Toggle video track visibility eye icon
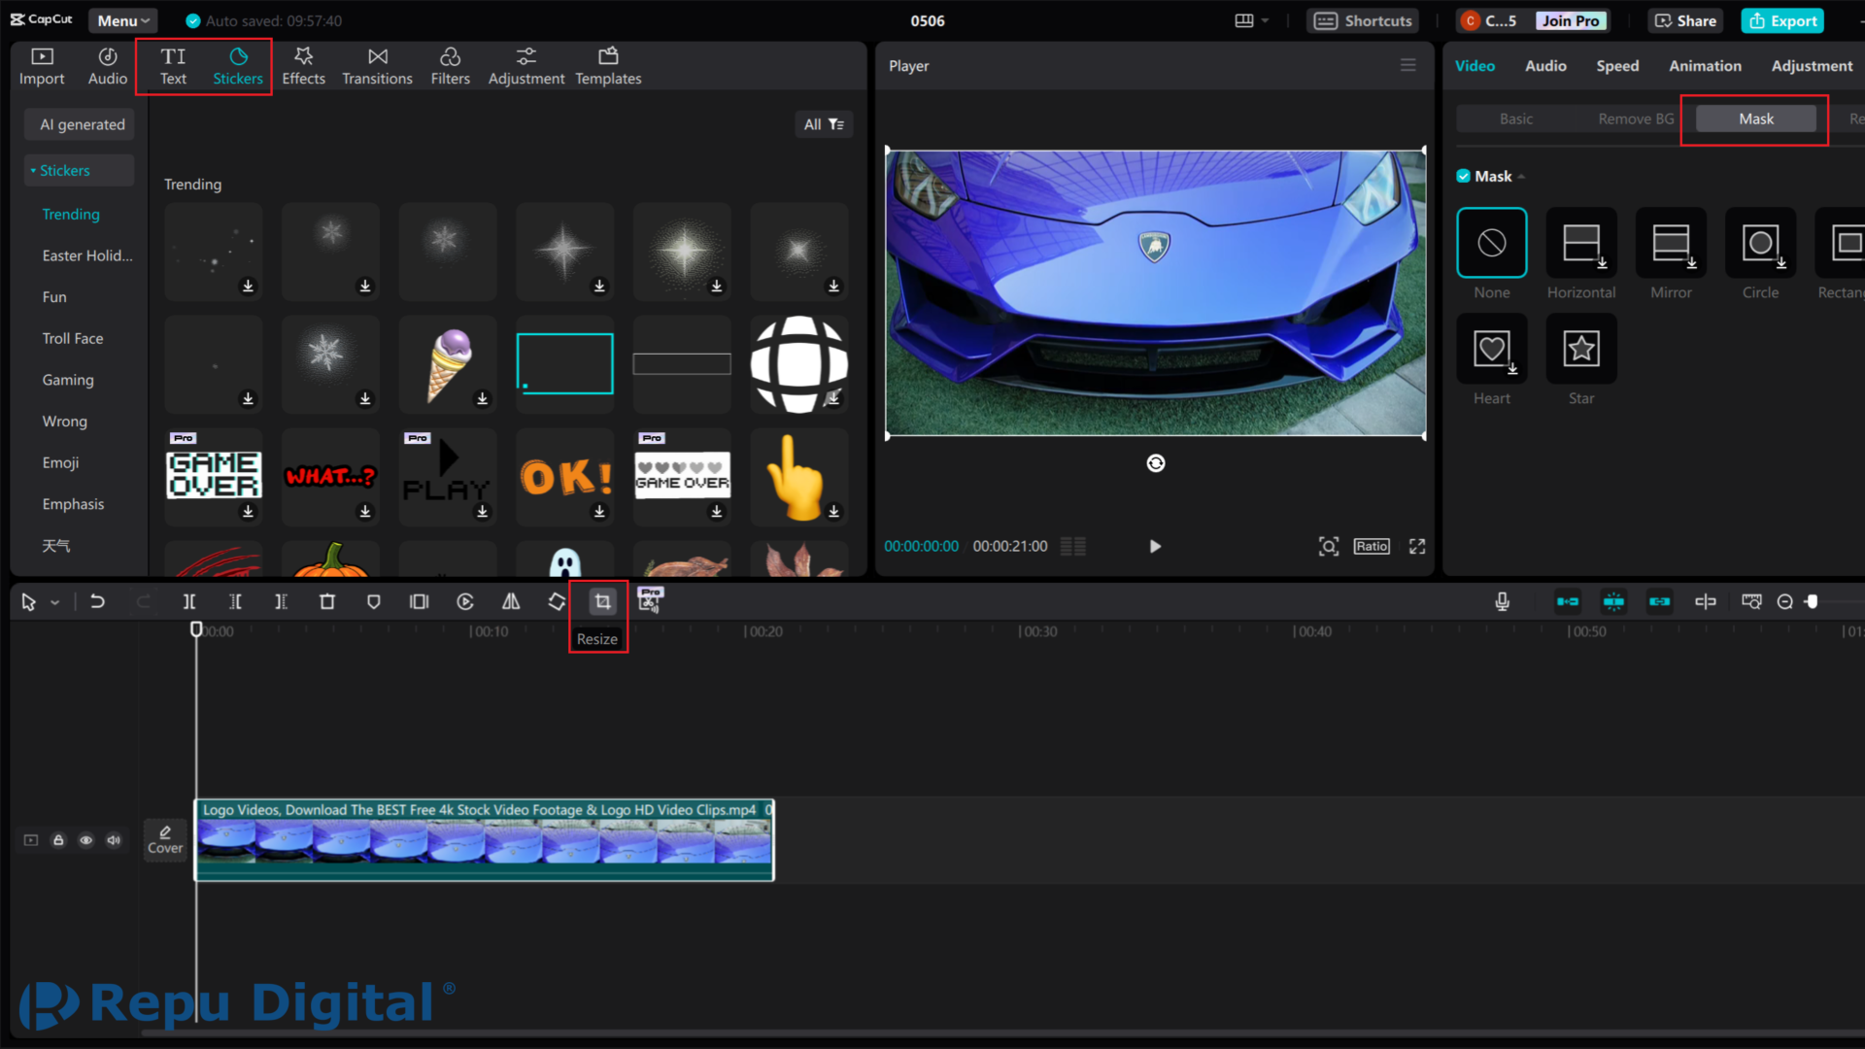The width and height of the screenshot is (1865, 1049). [x=86, y=840]
